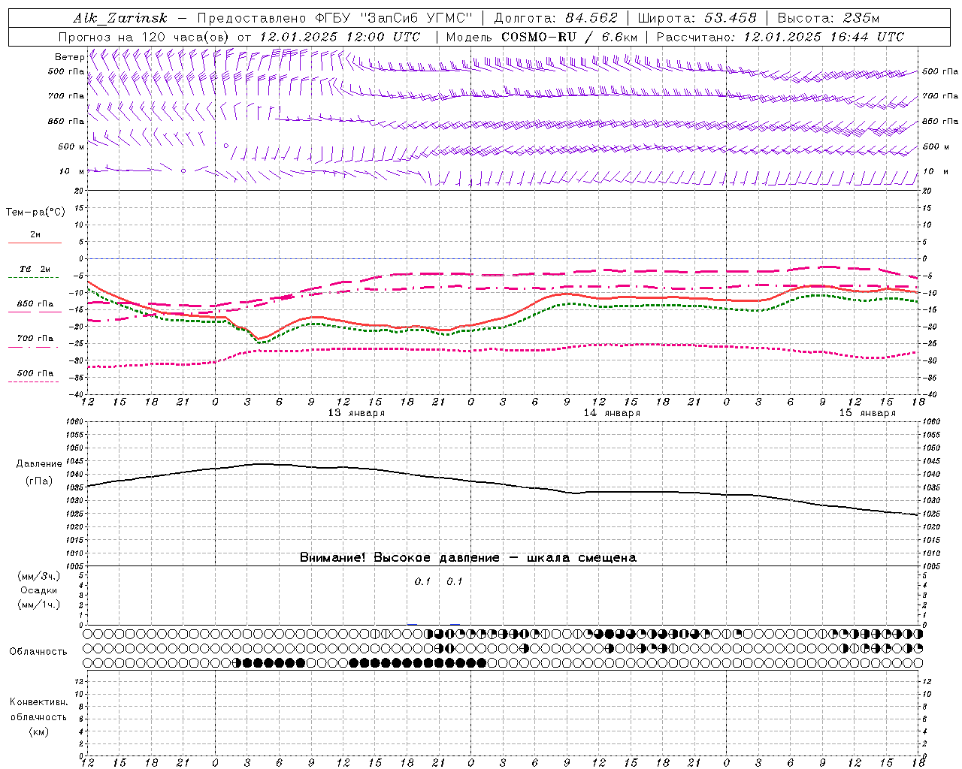Click "850 гПа" wind level label on the left axis
The image size is (962, 769).
click(66, 121)
